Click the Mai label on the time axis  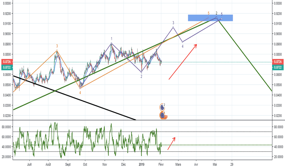pyautogui.click(x=215, y=164)
